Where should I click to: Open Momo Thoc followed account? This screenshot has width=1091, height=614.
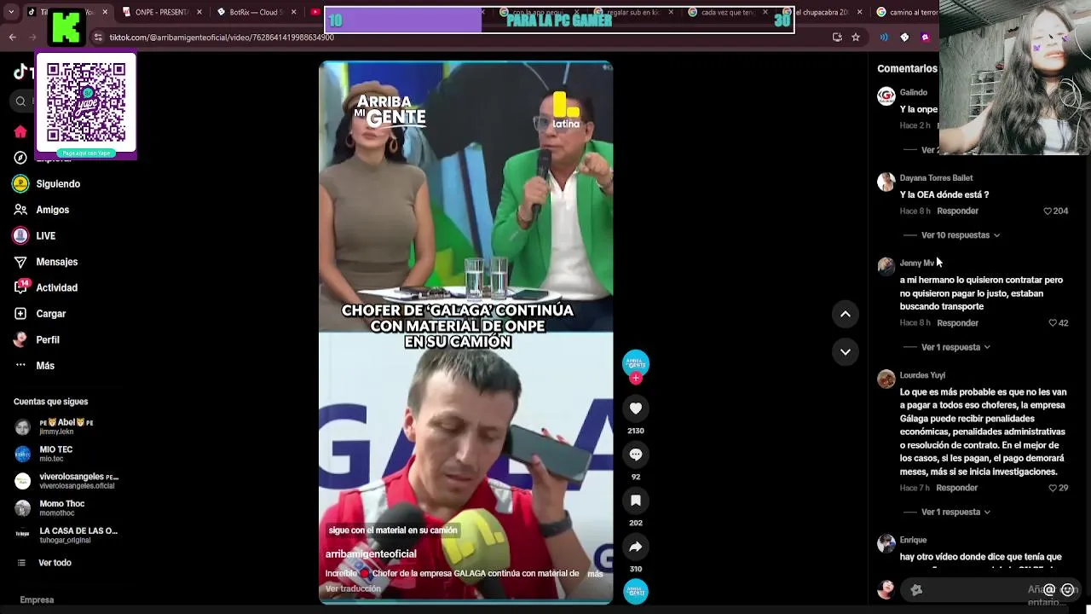pyautogui.click(x=51, y=508)
